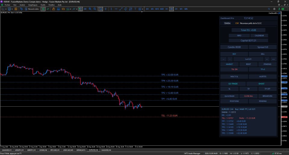Switch to the XAUUSD,H1 chart tab
This screenshot has width=289, height=155.
7,150
